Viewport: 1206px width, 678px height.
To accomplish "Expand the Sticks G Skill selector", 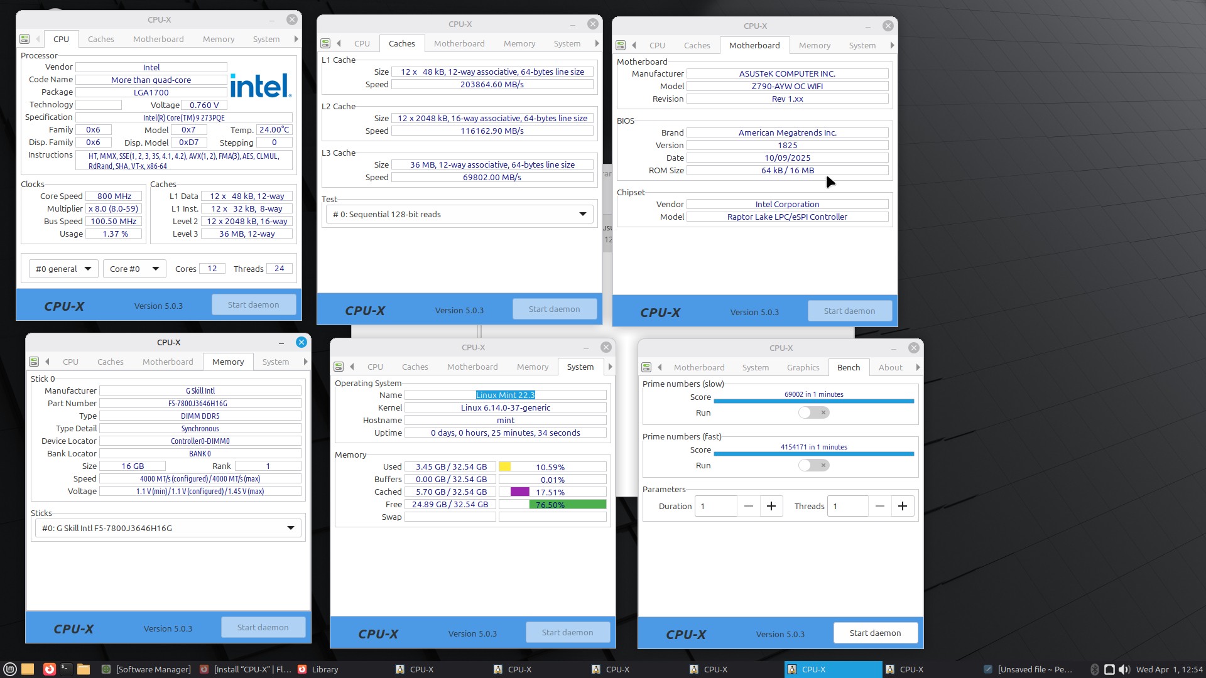I will 168,528.
